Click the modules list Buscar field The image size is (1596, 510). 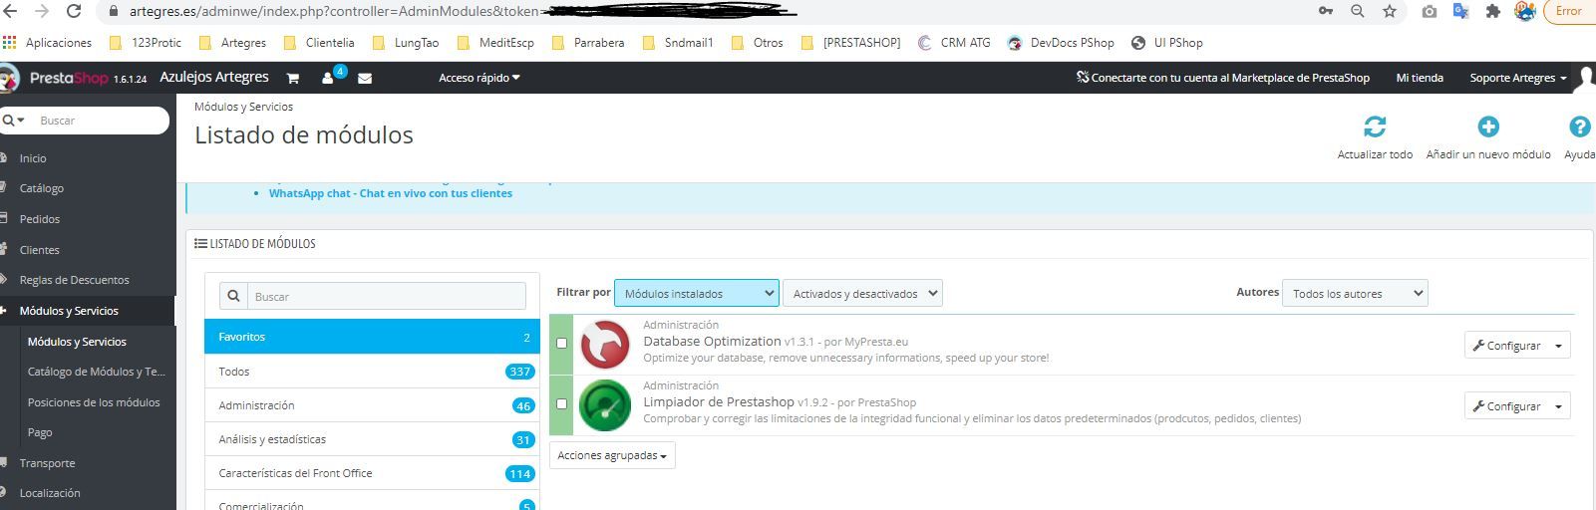(x=387, y=296)
